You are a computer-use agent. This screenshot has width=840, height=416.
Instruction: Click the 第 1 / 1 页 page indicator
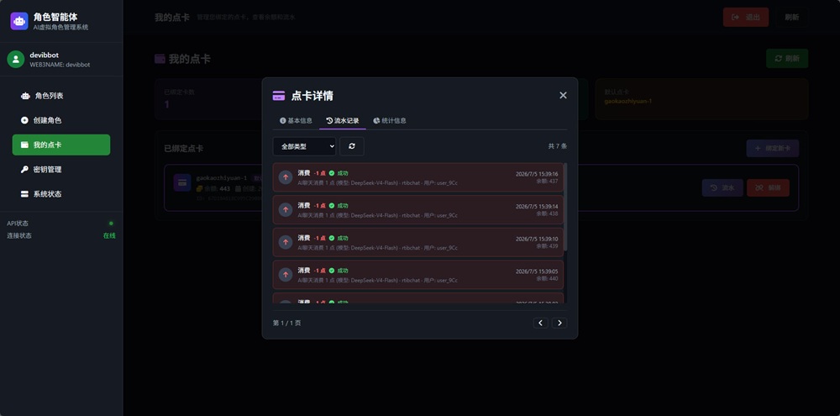pyautogui.click(x=287, y=324)
